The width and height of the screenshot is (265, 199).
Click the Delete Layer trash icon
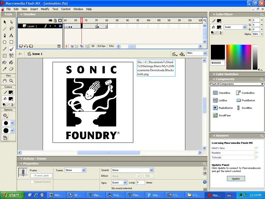point(59,46)
